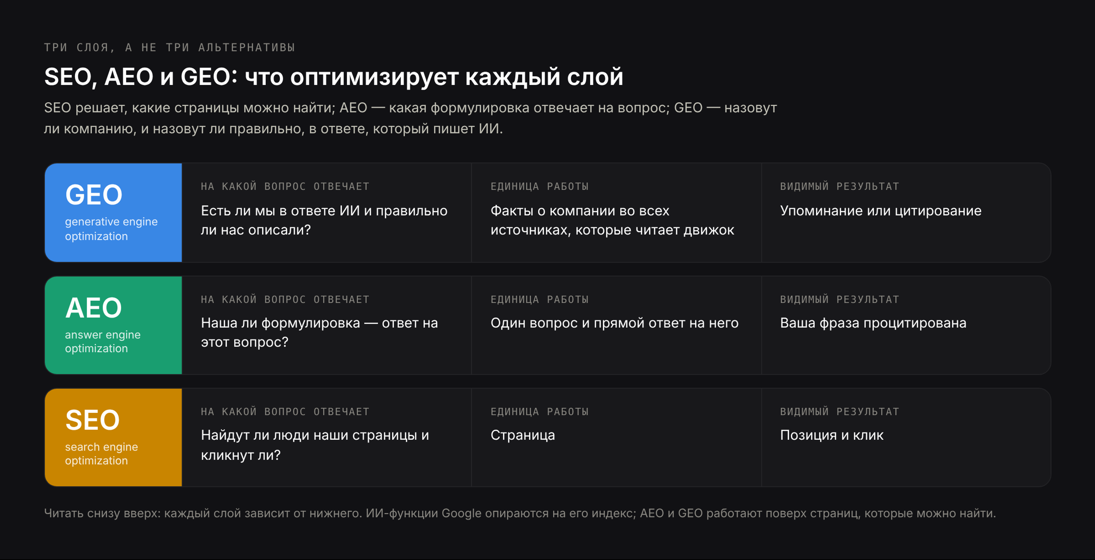Click the text 'search engine optimization'
This screenshot has height=560, width=1095.
pyautogui.click(x=102, y=454)
